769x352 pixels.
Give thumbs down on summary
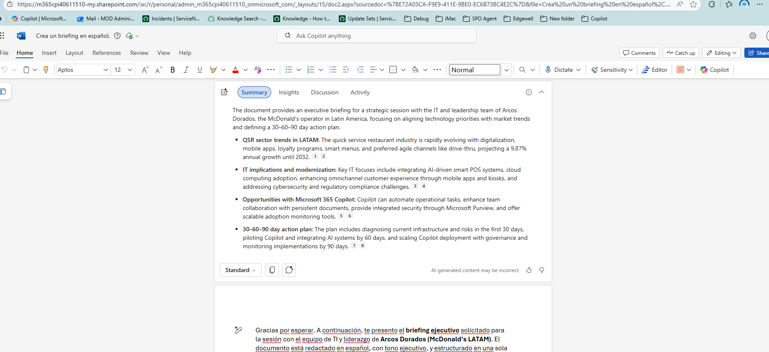(542, 270)
